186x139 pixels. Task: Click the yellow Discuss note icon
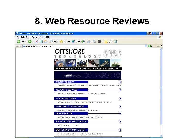tap(106, 42)
